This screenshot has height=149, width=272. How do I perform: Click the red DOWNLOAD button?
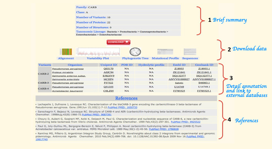click(x=118, y=42)
